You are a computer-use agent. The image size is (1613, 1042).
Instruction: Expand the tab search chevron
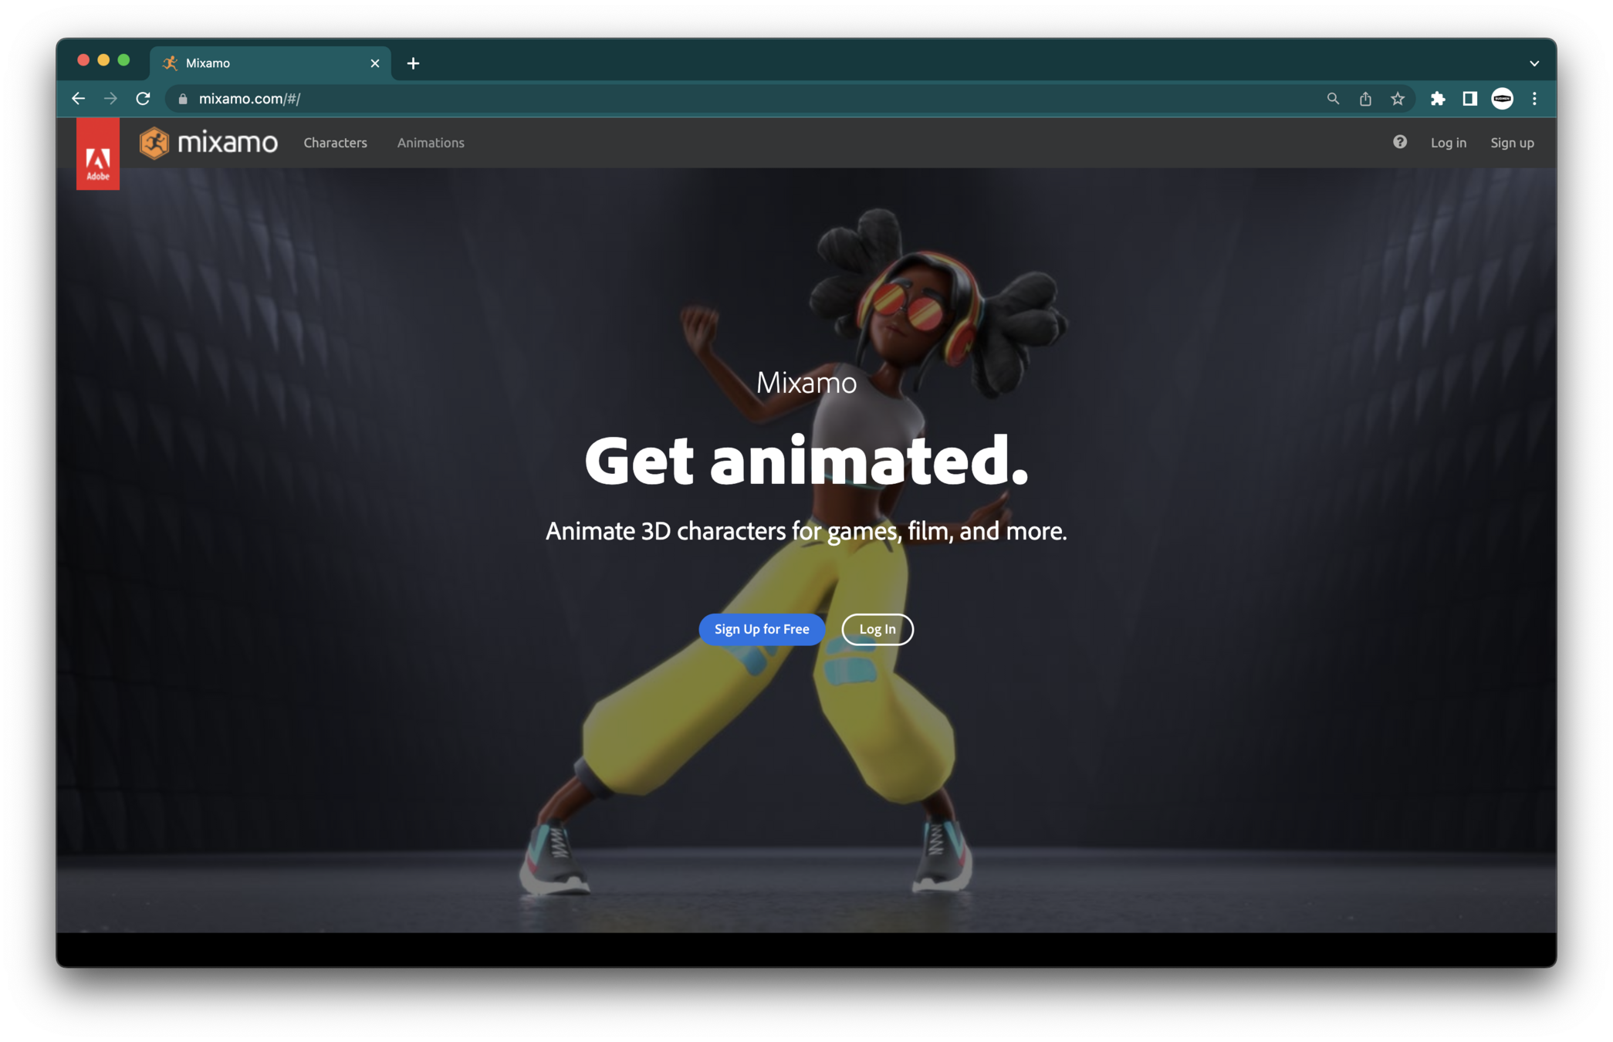coord(1534,63)
